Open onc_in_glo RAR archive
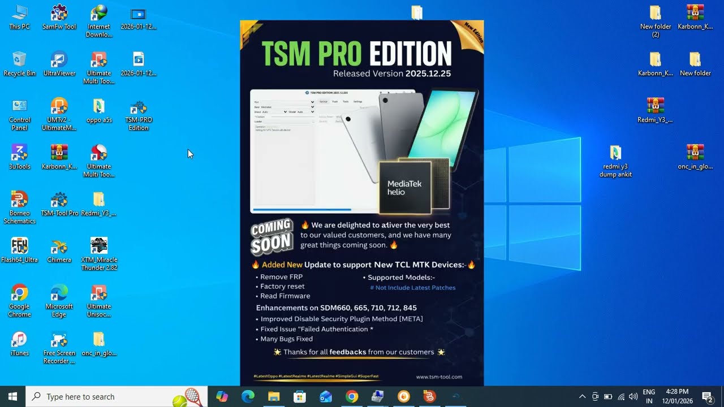Viewport: 724px width, 407px height. tap(695, 157)
